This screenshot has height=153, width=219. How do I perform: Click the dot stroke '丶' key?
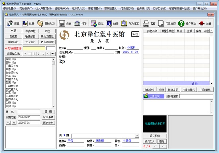pyautogui.click(x=43, y=54)
